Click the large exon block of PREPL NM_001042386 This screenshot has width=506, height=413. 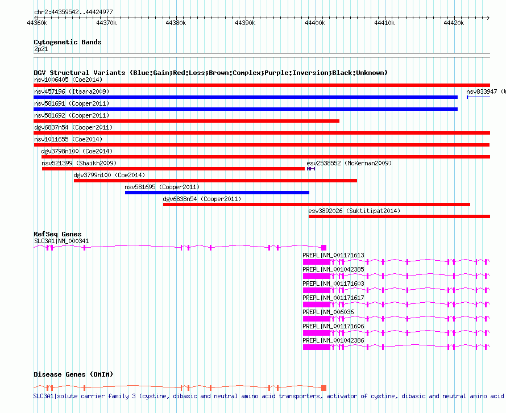317,347
